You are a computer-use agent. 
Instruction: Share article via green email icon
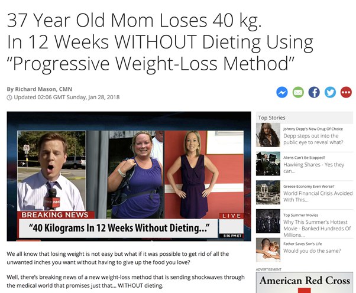click(x=298, y=93)
